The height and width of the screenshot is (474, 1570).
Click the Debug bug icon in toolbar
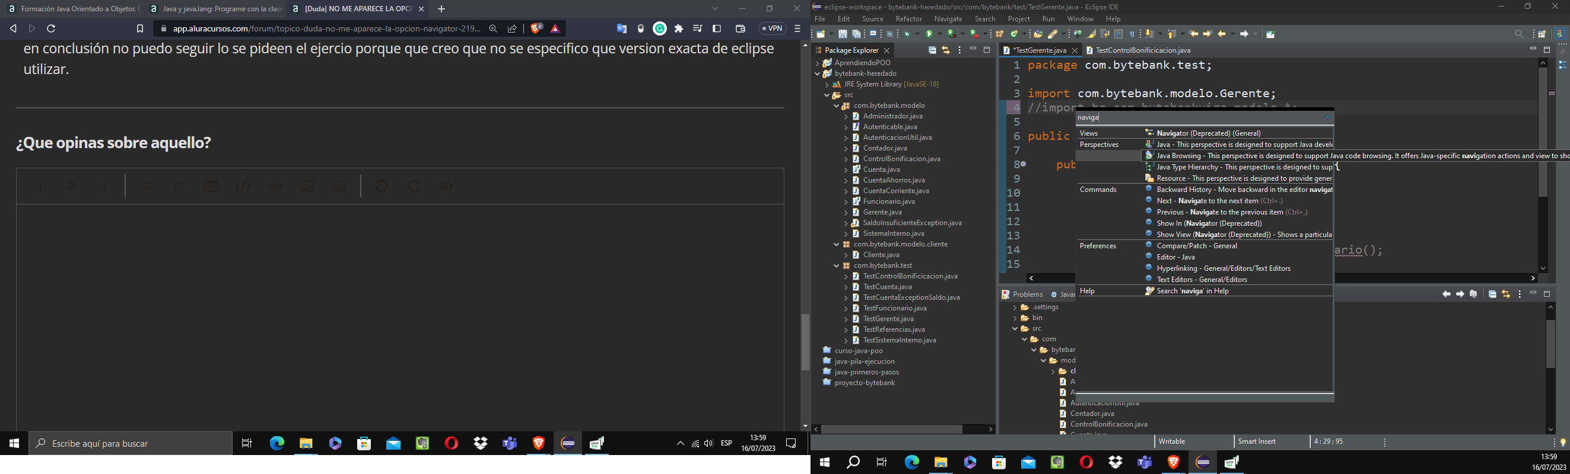(x=907, y=34)
